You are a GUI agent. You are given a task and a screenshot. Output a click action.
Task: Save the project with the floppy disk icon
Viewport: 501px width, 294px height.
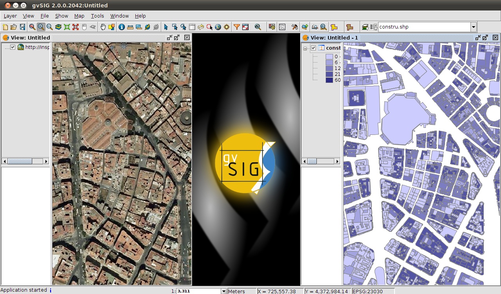22,27
